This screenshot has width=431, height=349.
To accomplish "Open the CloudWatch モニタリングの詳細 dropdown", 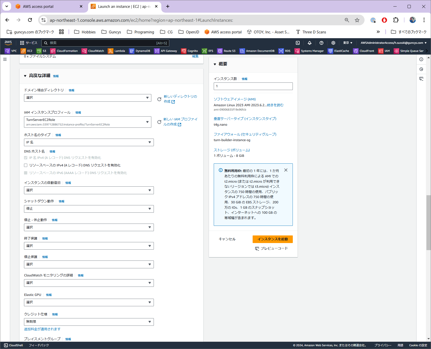I will (x=89, y=283).
